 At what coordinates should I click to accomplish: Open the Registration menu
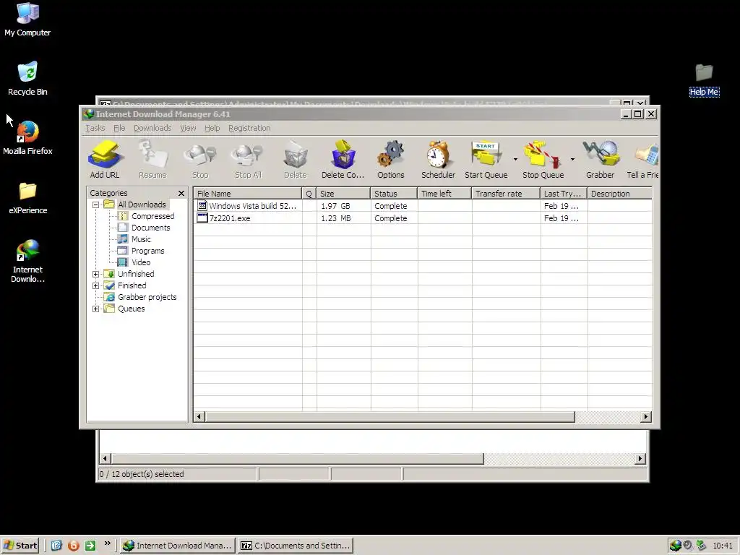(x=249, y=128)
